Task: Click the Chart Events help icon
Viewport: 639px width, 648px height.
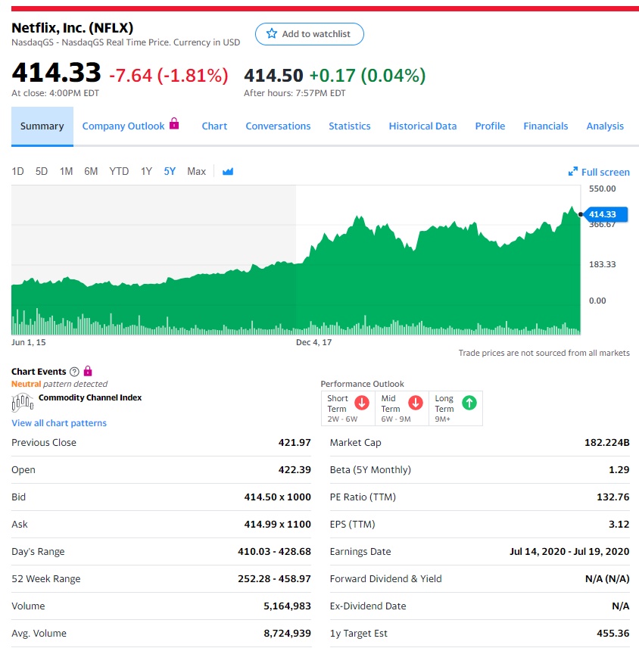Action: point(74,372)
